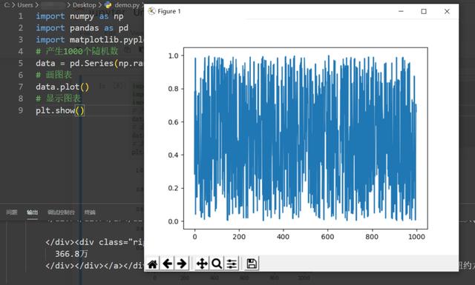Click the y-axis tick label '1.0'

pyautogui.click(x=173, y=56)
